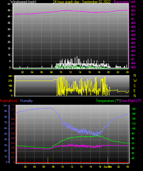This screenshot has height=171, width=143.
Task: Click hour 14 on the windspeed chart axis
Action: point(80,72)
